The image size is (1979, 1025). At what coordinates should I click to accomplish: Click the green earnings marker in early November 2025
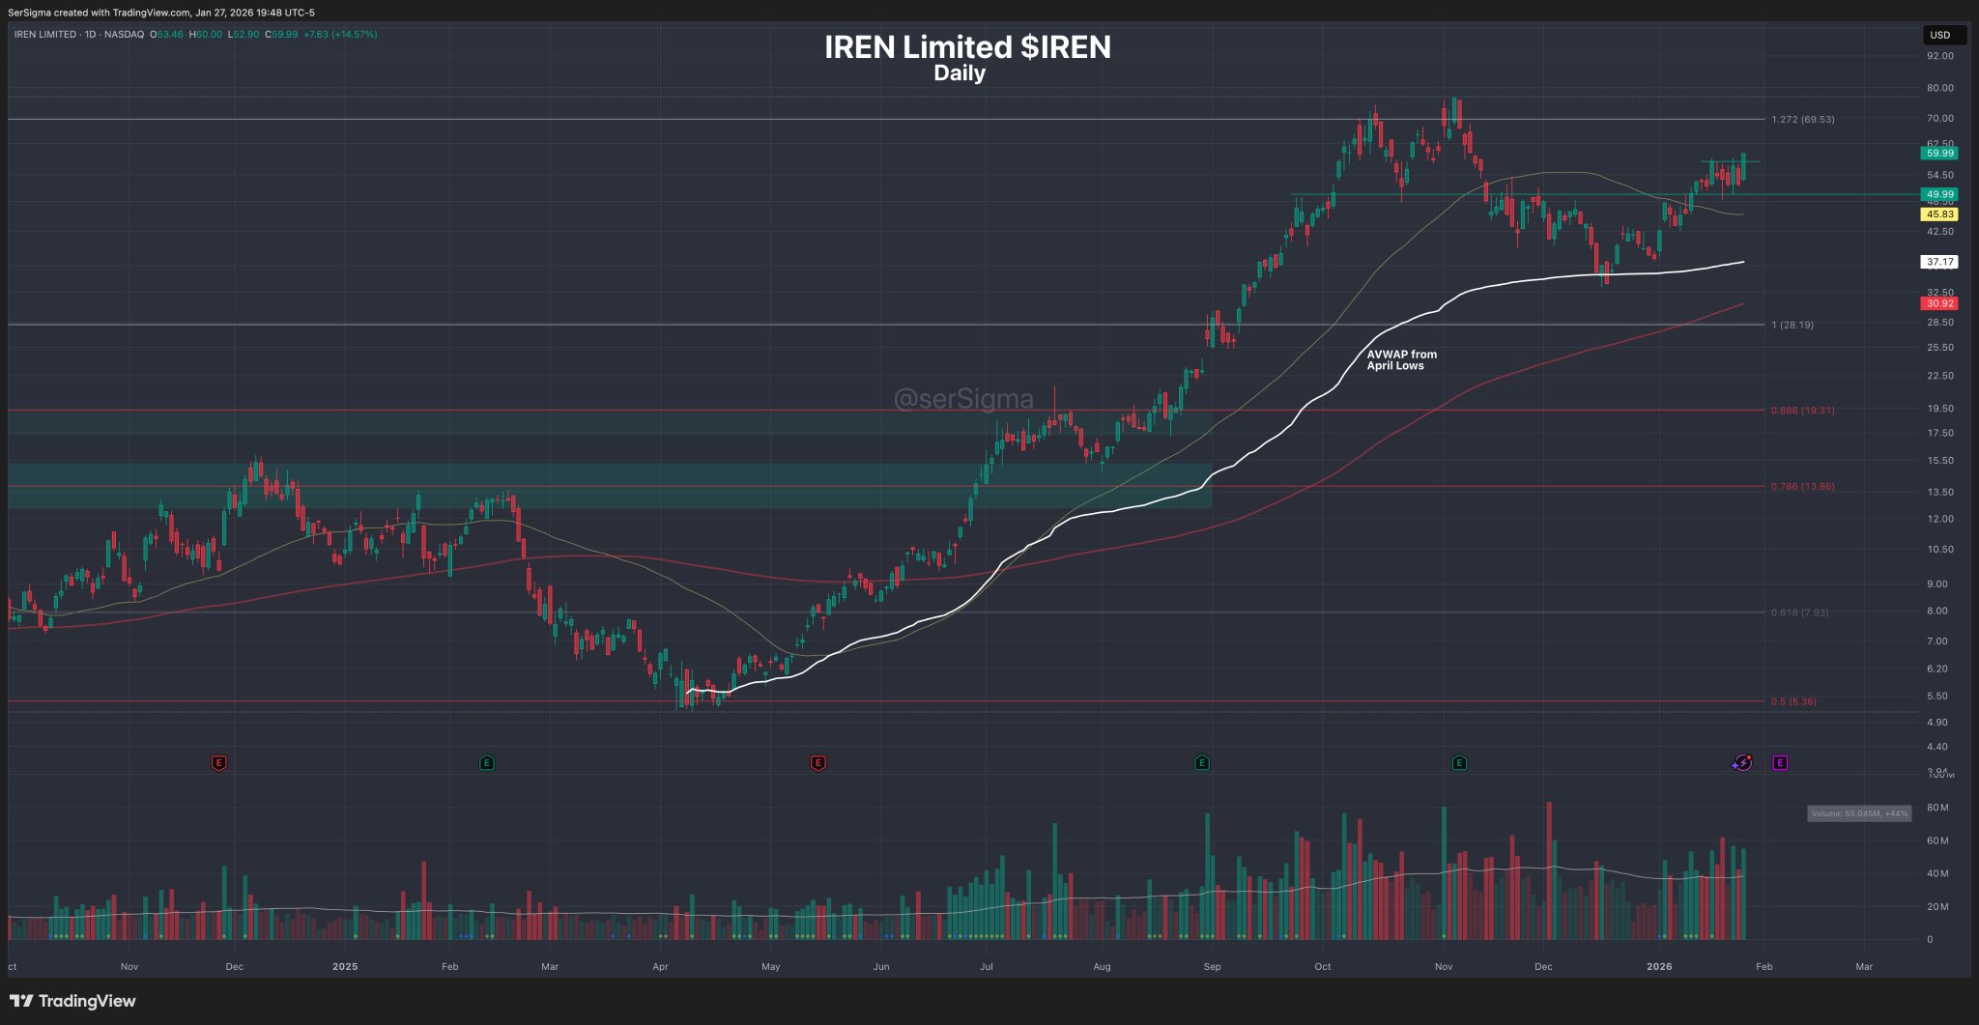[x=1459, y=763]
